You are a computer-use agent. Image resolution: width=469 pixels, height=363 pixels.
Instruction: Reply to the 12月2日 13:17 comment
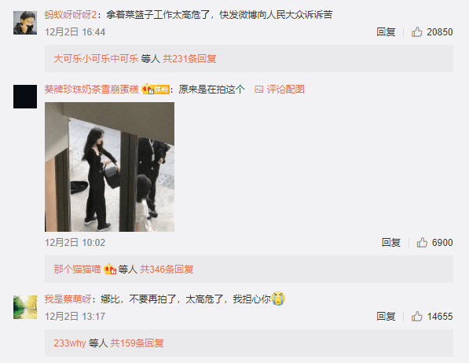coord(386,317)
